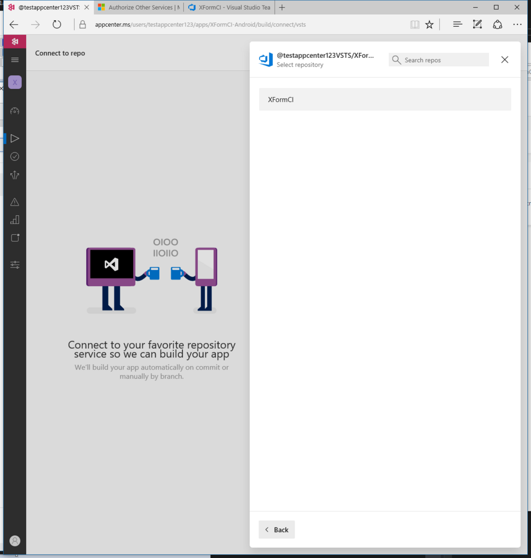531x558 pixels.
Task: Open the hamburger navigation menu
Action: [15, 60]
